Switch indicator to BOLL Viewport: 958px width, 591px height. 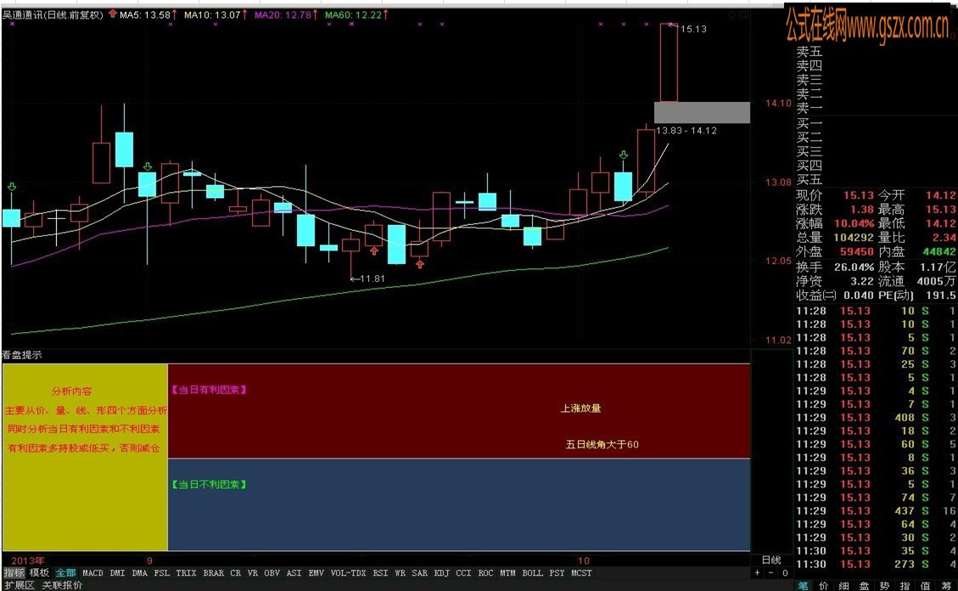533,572
